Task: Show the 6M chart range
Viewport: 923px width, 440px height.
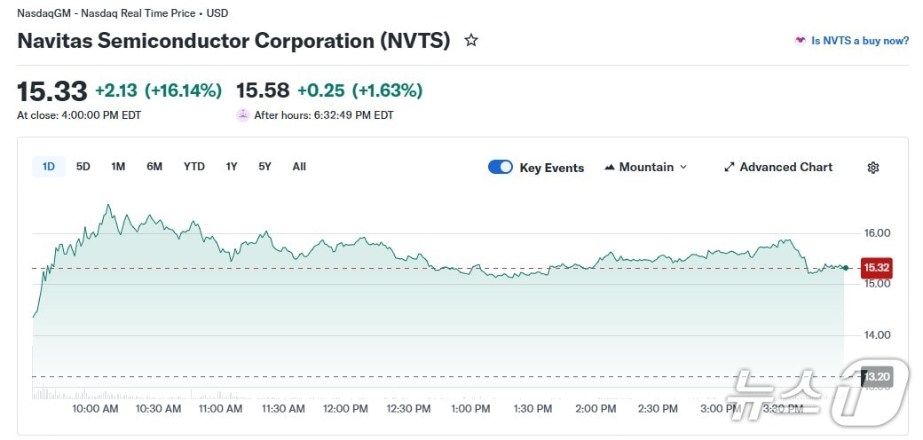Action: (154, 167)
